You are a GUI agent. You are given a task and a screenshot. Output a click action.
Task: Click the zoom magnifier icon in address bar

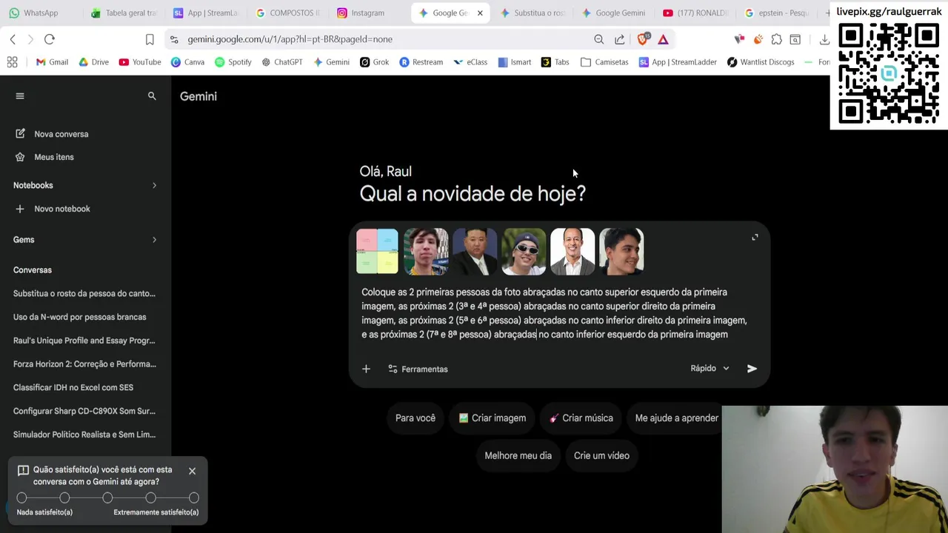(598, 39)
